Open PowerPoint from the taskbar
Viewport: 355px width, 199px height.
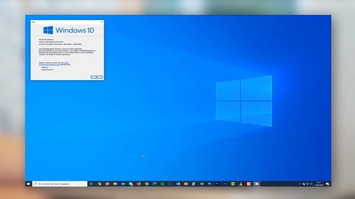(x=186, y=184)
